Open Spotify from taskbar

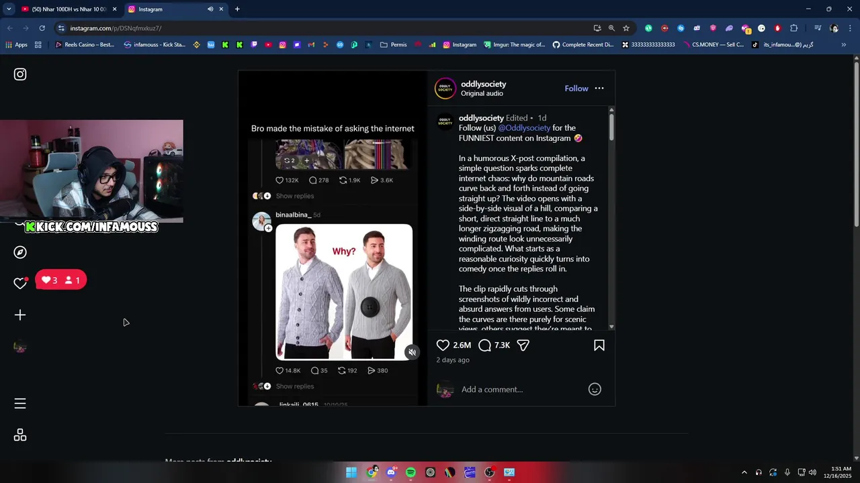point(411,472)
